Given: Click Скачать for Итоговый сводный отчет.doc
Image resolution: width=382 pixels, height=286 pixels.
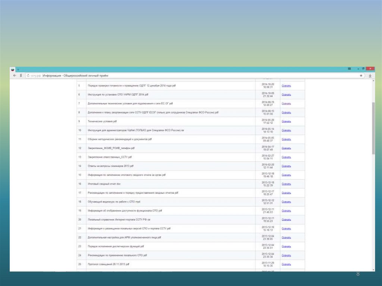Looking at the screenshot, I should pos(286,184).
